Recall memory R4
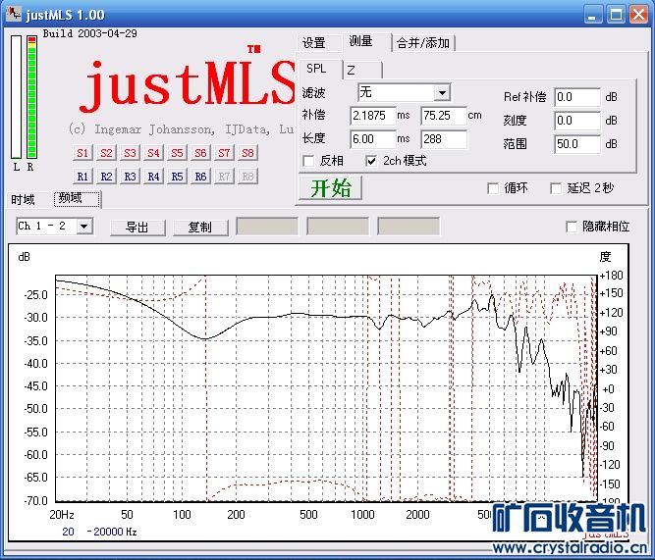655x560 pixels. (153, 177)
